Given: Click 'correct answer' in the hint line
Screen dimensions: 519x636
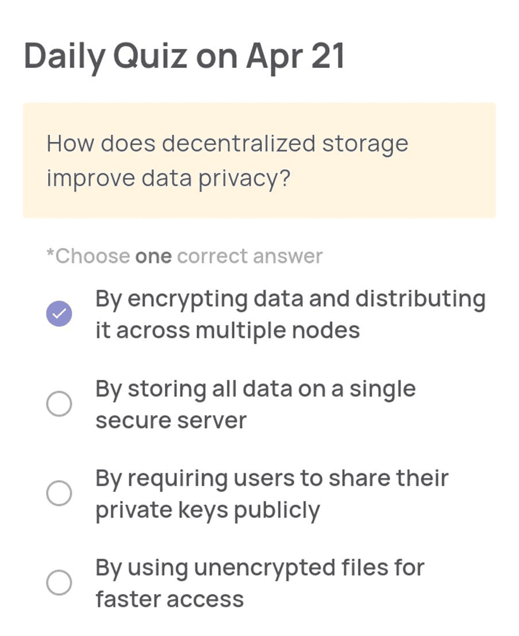Looking at the screenshot, I should (x=250, y=256).
